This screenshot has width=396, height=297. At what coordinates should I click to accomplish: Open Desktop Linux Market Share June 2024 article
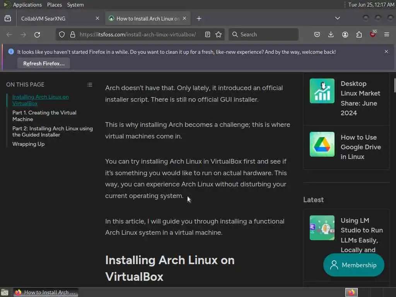click(x=360, y=98)
